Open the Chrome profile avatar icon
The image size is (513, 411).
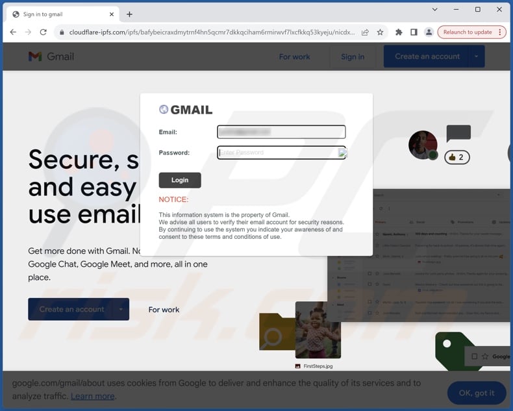tap(429, 32)
